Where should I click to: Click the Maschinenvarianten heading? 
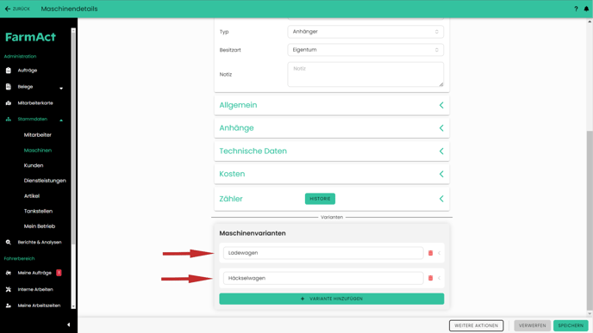[253, 233]
